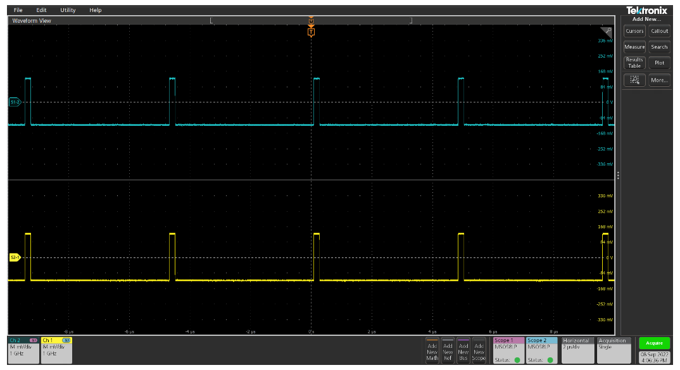Screen dimensions: 680x370
Task: Open the Utility menu
Action: (68, 10)
